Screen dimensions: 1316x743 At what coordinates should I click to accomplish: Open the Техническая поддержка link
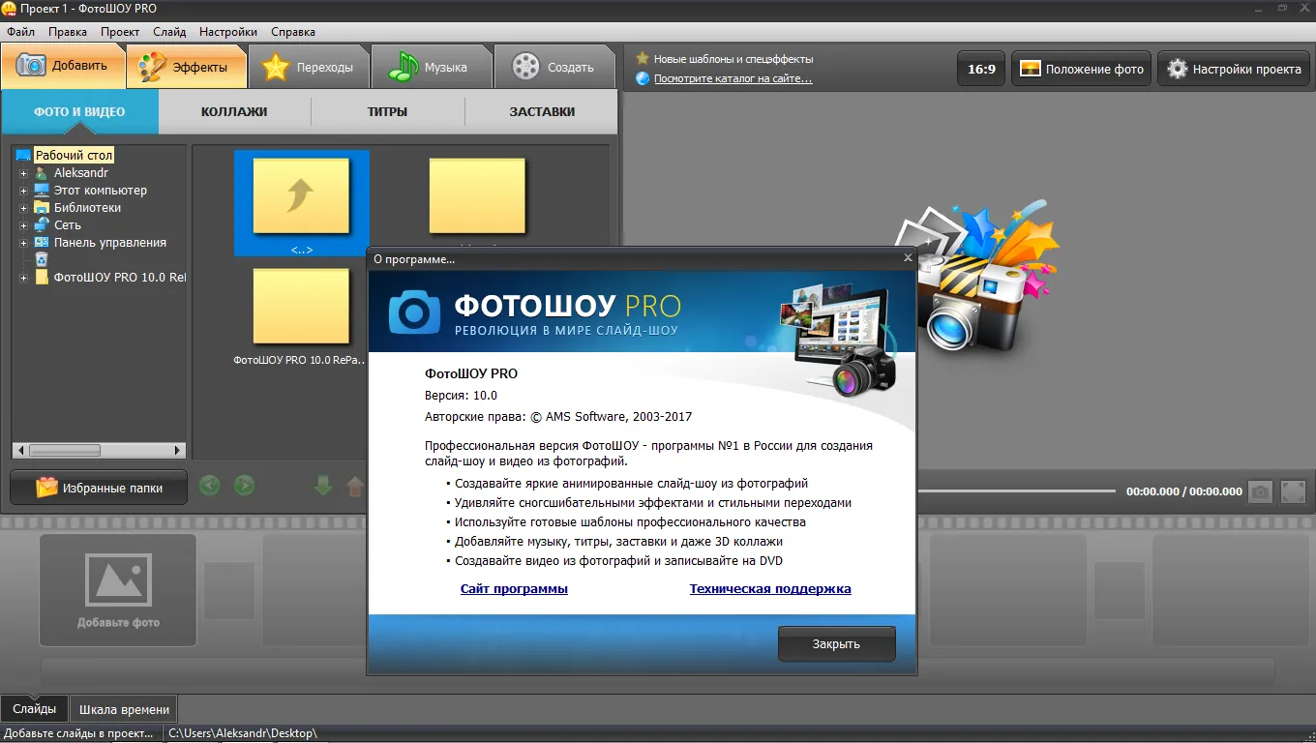[x=770, y=589]
